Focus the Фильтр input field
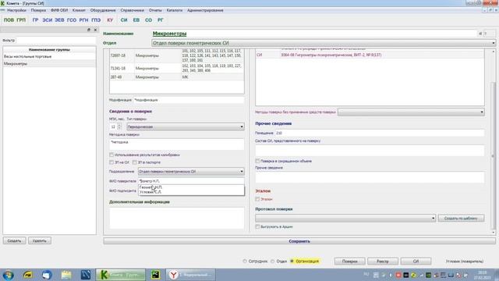Image resolution: width=499 pixels, height=281 pixels. 55,40
